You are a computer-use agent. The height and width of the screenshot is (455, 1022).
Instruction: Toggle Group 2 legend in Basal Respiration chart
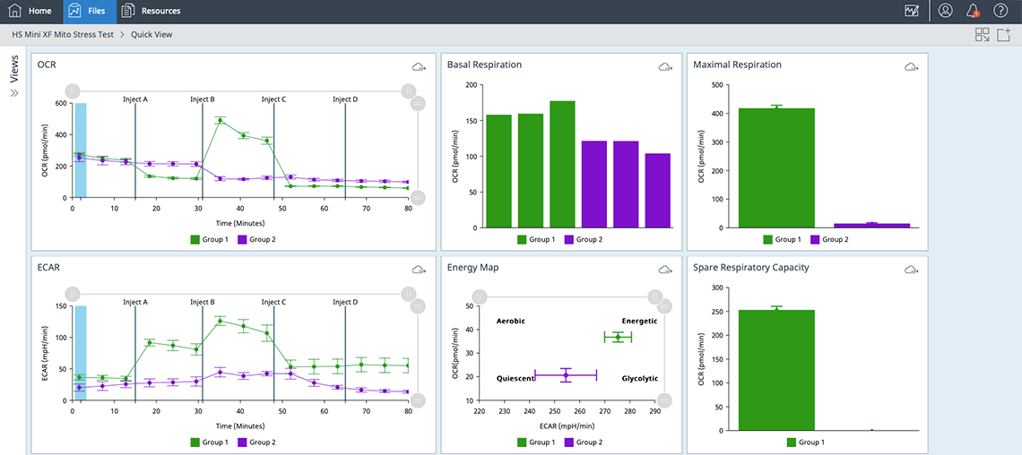[x=583, y=239]
